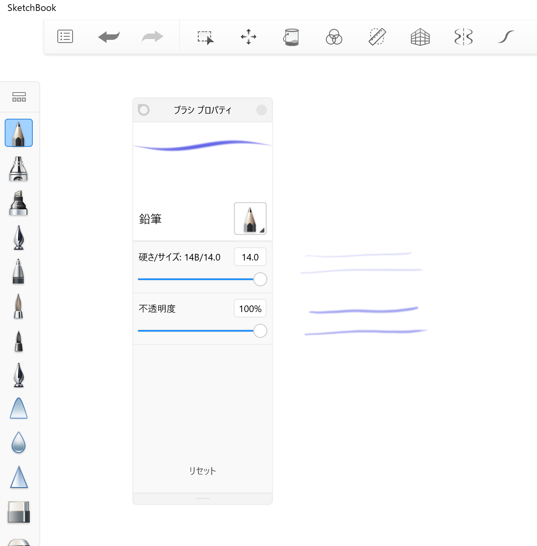
Task: Choose the second fountain pen nib
Action: point(19,375)
